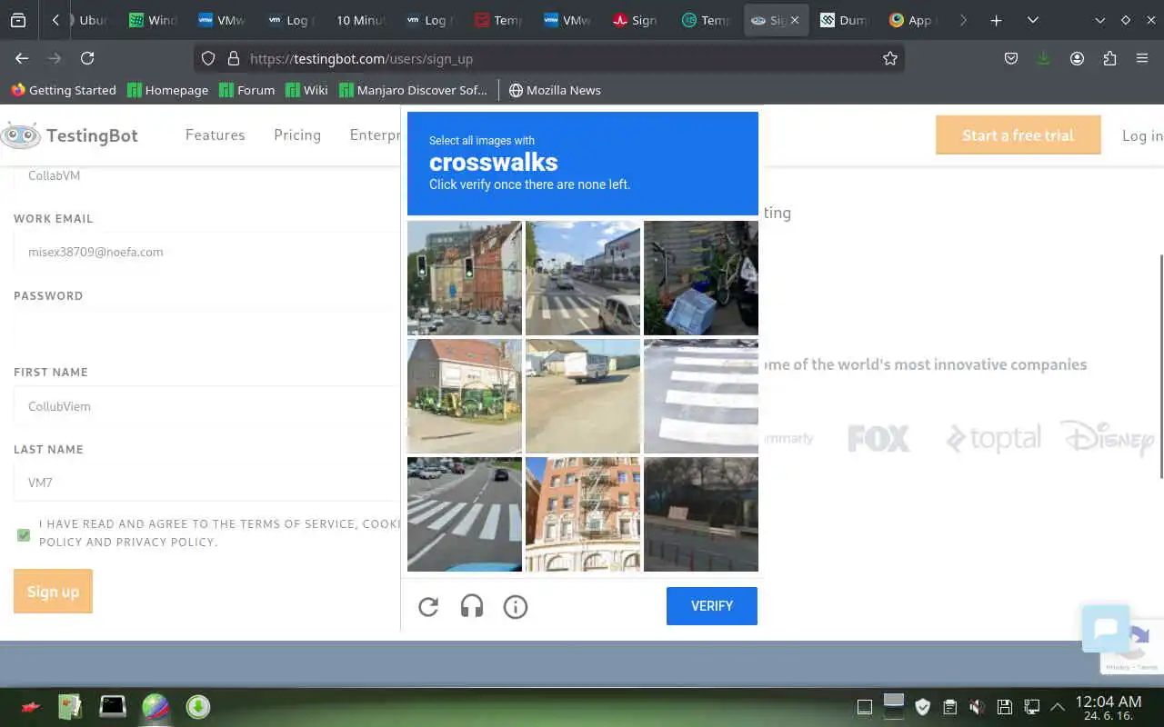
Task: Open the clock showing 12:04 AM
Action: (1108, 708)
